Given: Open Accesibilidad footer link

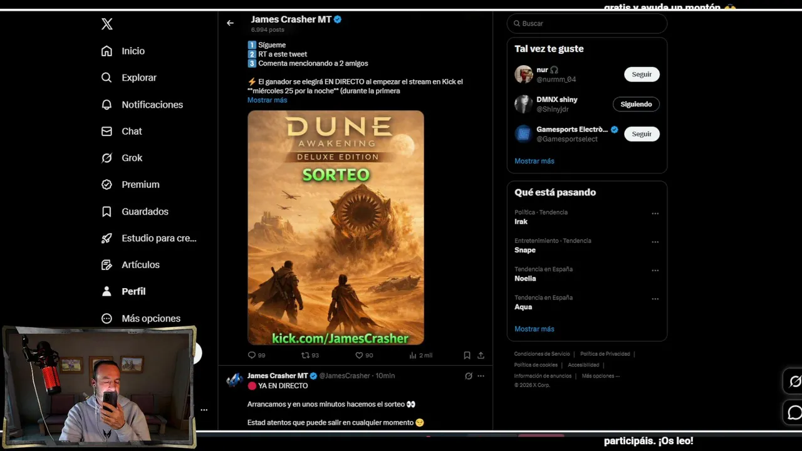Looking at the screenshot, I should pyautogui.click(x=583, y=365).
